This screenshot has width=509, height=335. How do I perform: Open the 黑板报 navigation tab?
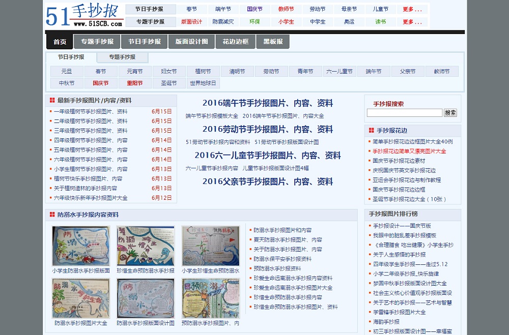pos(273,42)
